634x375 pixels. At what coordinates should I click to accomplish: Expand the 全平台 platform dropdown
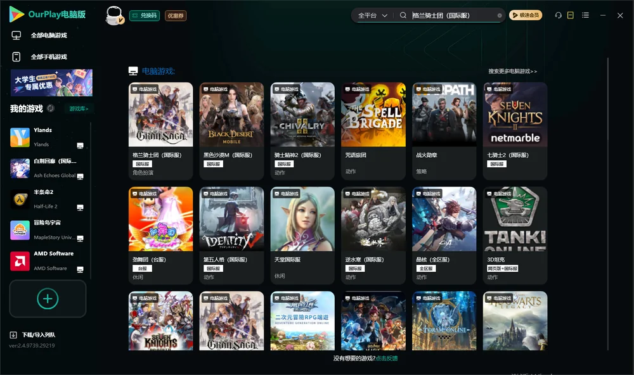(373, 15)
